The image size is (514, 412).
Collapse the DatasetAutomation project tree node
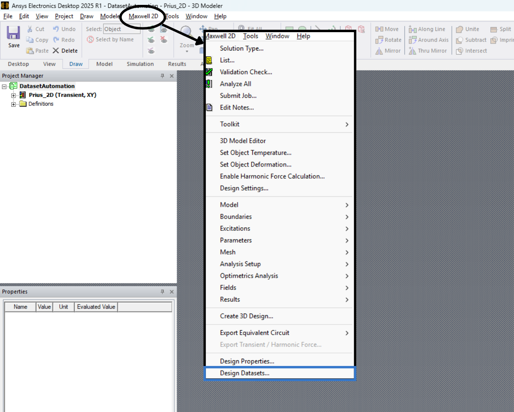pyautogui.click(x=4, y=86)
